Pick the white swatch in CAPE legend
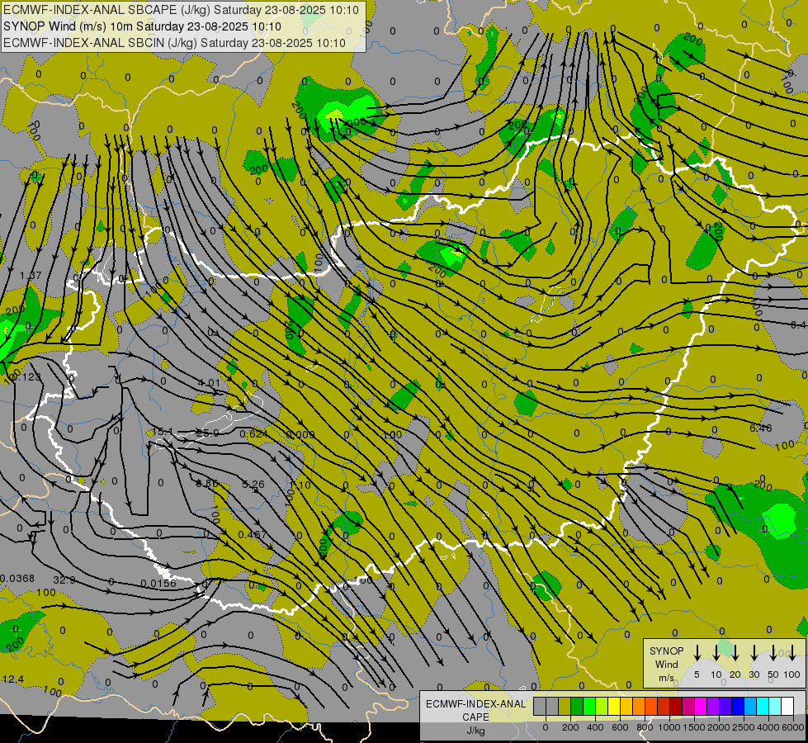This screenshot has height=743, width=808. (787, 706)
